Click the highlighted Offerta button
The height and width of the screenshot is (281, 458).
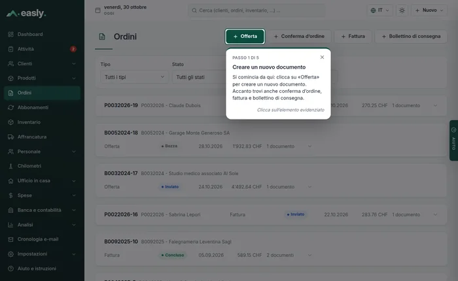(245, 37)
